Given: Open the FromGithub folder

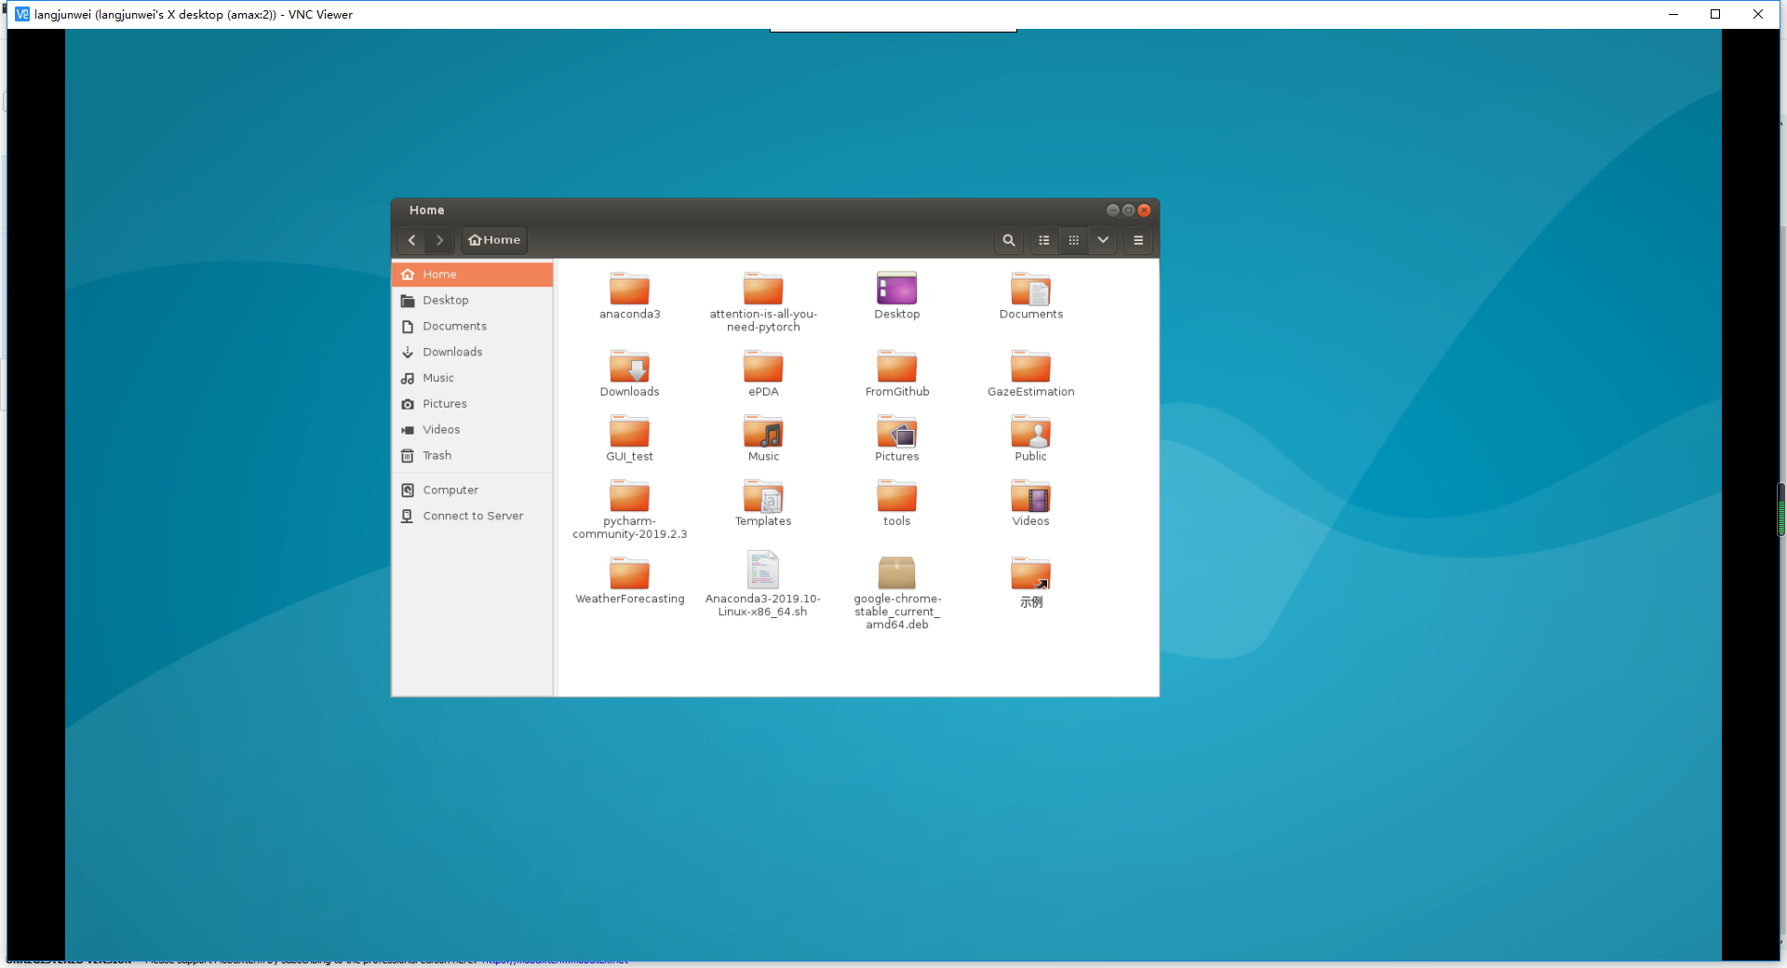Looking at the screenshot, I should [896, 367].
